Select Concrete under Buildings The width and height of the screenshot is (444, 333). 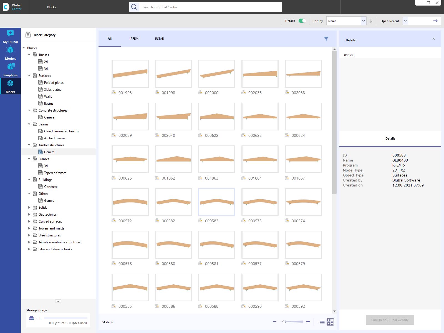pyautogui.click(x=51, y=186)
